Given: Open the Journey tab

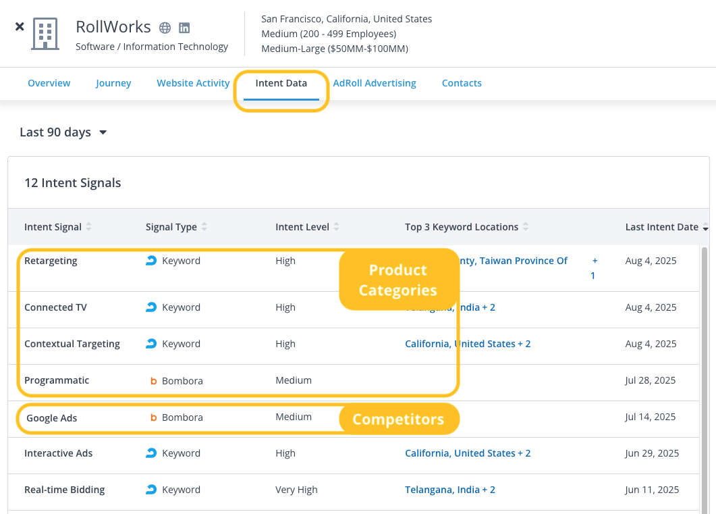Looking at the screenshot, I should pos(113,83).
